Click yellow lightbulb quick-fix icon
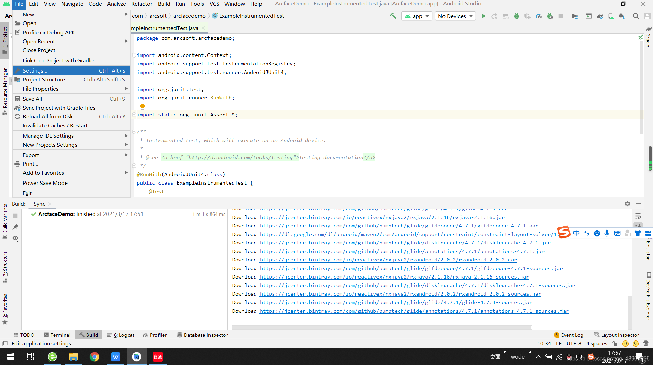Image resolution: width=653 pixels, height=365 pixels. [143, 107]
